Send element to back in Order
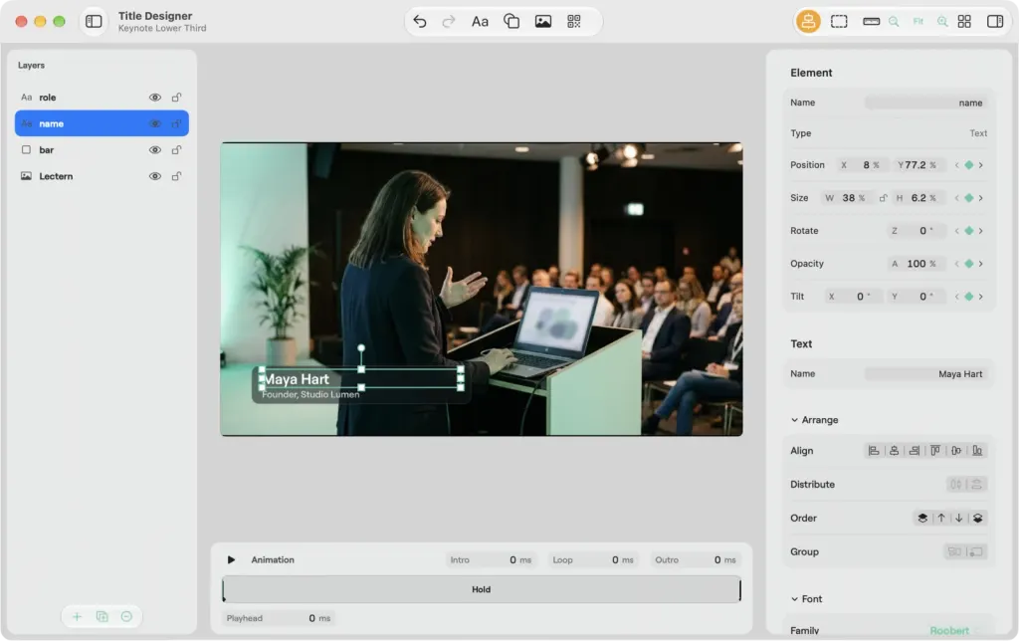 (x=977, y=519)
